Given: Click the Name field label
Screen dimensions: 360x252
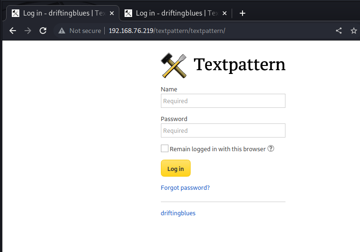Looking at the screenshot, I should (169, 89).
